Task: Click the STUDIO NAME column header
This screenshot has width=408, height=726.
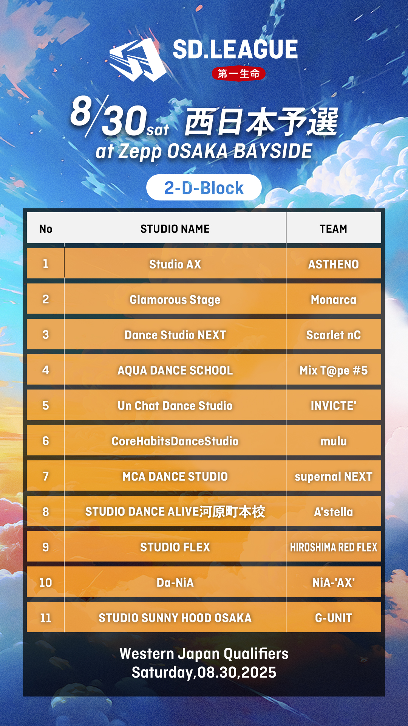Action: click(x=175, y=229)
